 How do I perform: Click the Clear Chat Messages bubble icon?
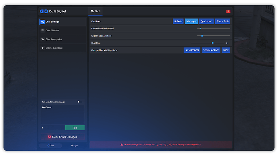49,137
